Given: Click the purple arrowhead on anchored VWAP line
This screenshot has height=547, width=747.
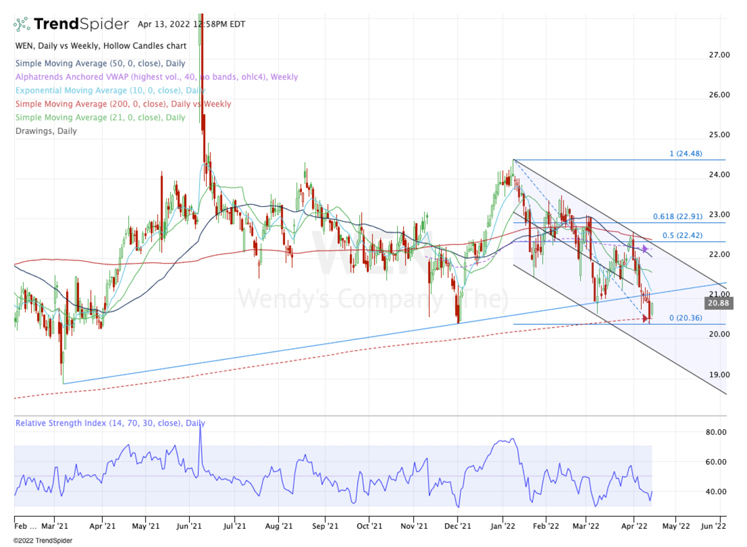Looking at the screenshot, I should [646, 249].
